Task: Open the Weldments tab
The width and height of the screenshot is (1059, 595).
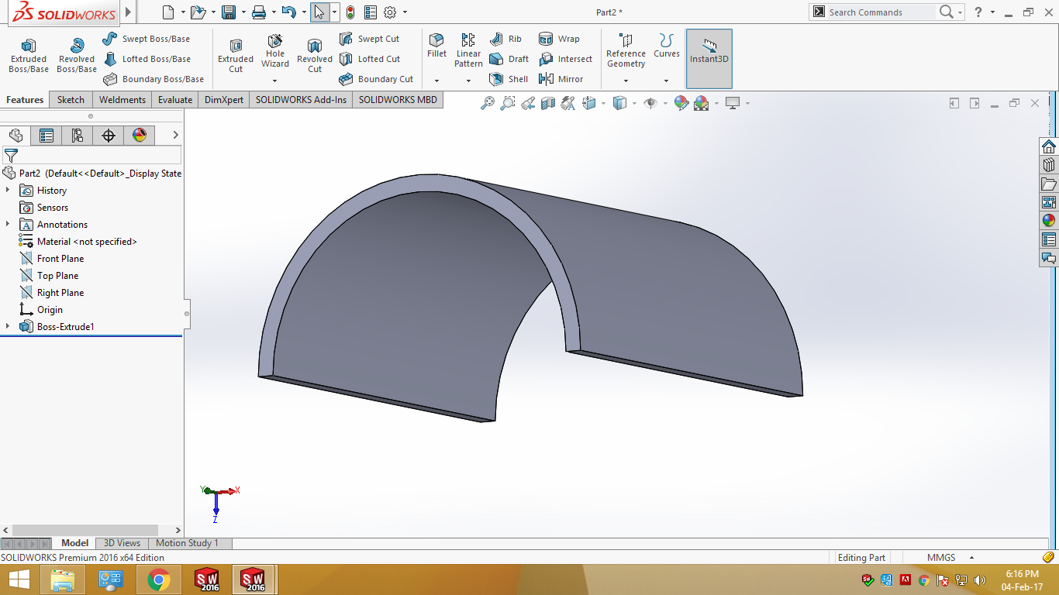Action: tap(122, 100)
